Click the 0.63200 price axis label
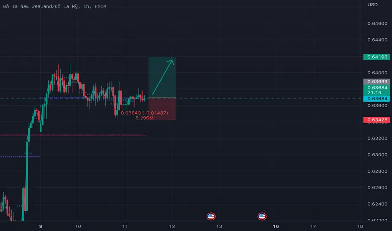392x231 pixels. (377, 138)
